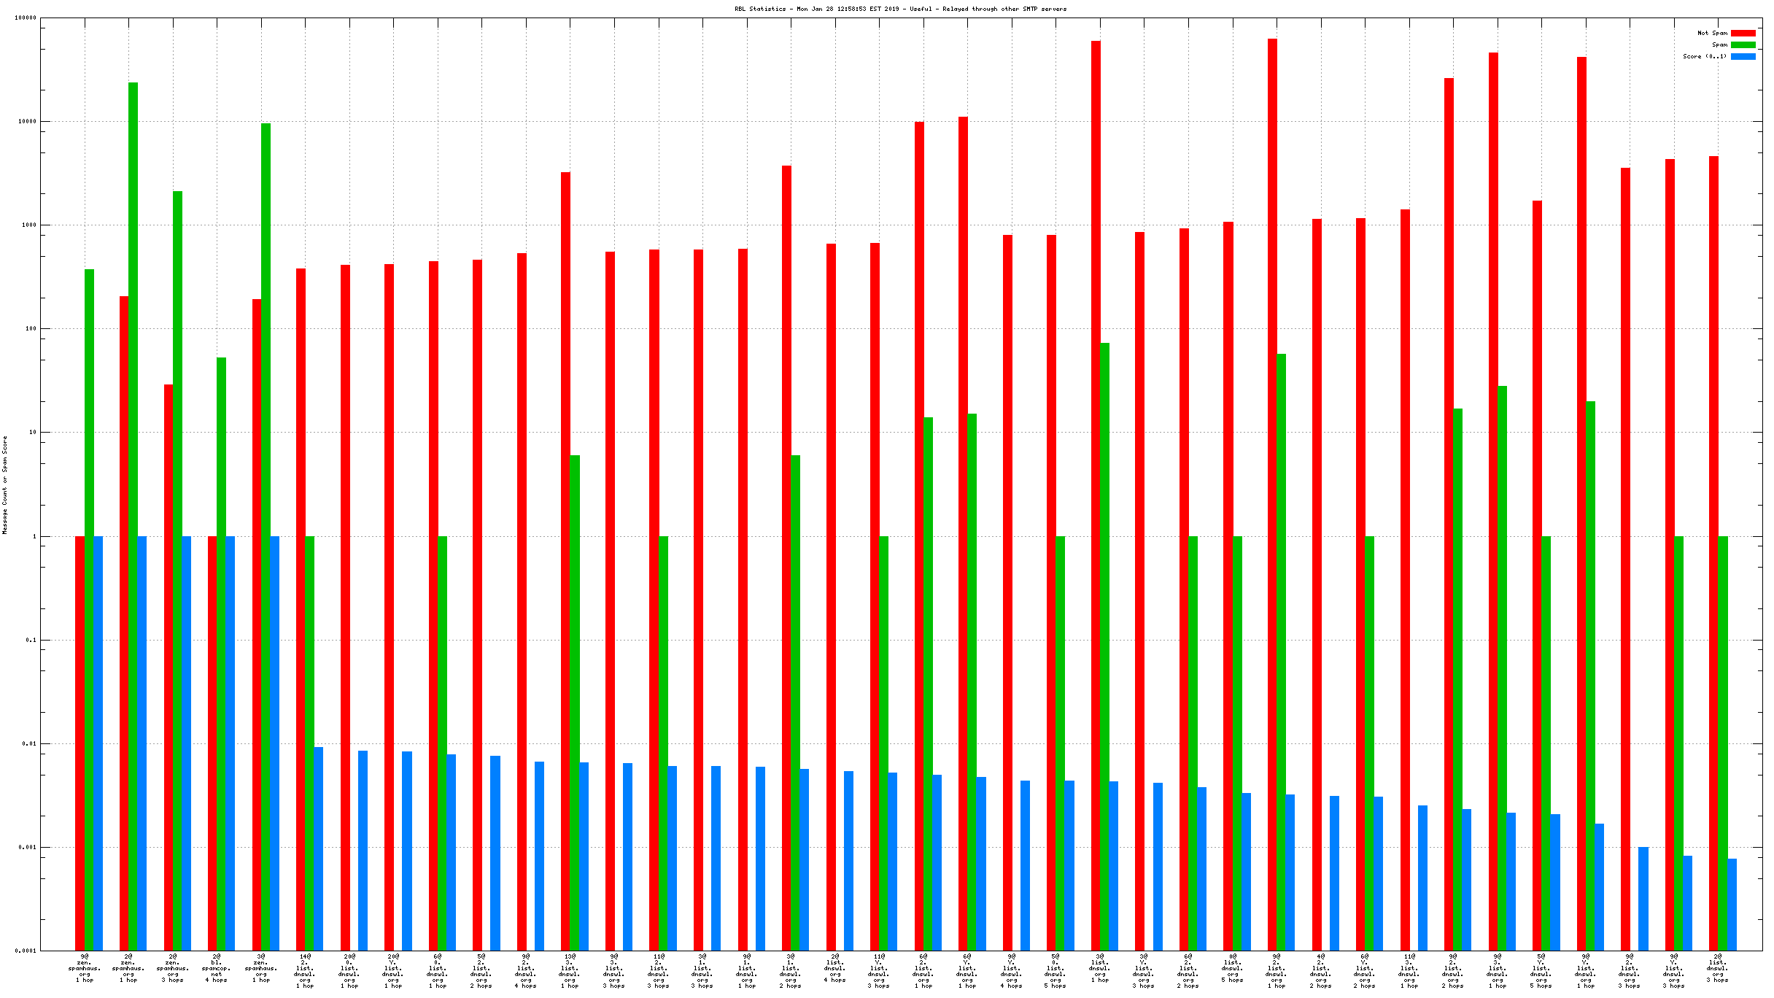Click the 4@ 2.list.dnswl.org 2 hops label
Viewport: 1774px width, 998px height.
click(x=1320, y=971)
